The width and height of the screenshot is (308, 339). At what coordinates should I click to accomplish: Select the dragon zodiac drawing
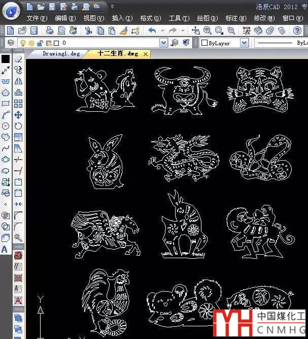tap(184, 158)
